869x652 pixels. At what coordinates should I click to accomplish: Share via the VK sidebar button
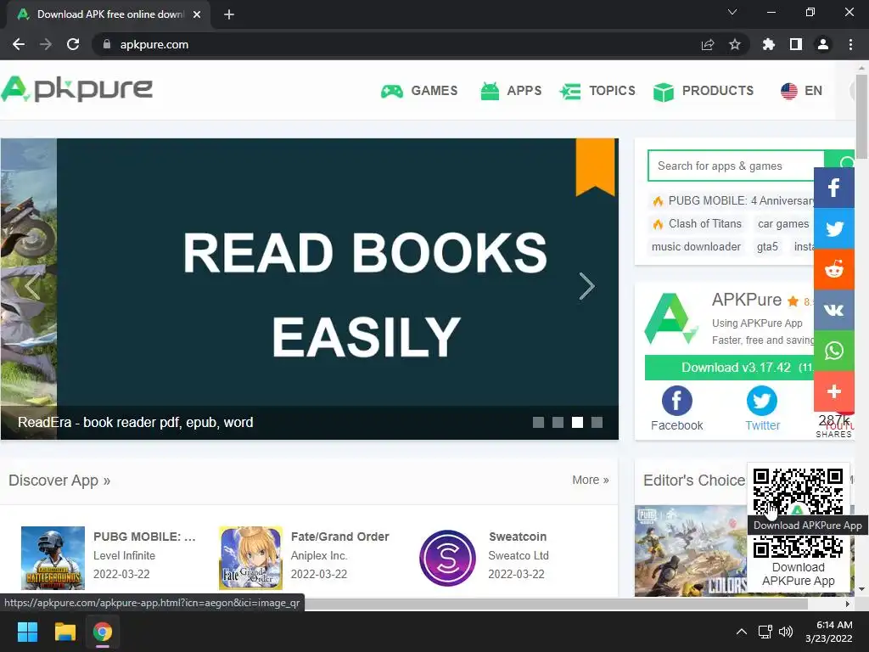tap(834, 310)
